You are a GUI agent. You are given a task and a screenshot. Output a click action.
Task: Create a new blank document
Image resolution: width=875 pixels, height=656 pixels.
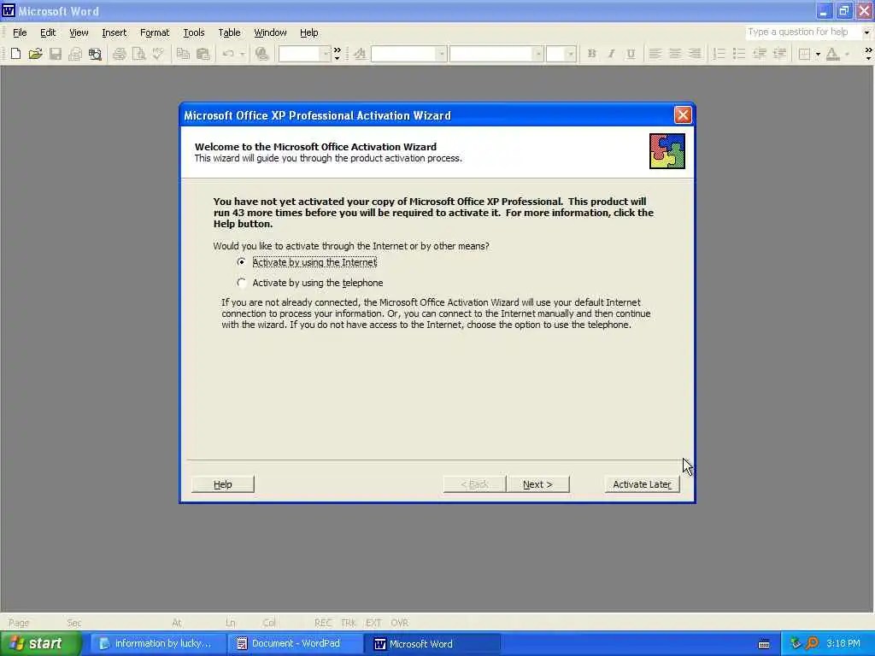tap(15, 54)
